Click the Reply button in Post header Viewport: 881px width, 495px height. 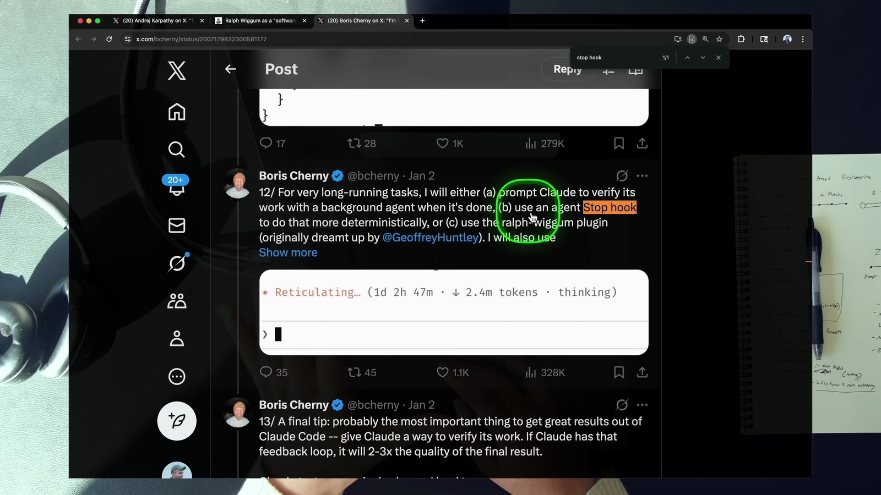pos(567,69)
